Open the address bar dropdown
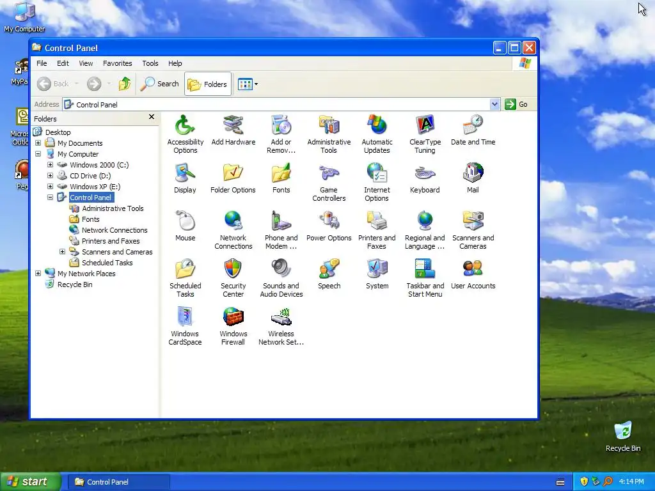The height and width of the screenshot is (491, 655). [494, 104]
